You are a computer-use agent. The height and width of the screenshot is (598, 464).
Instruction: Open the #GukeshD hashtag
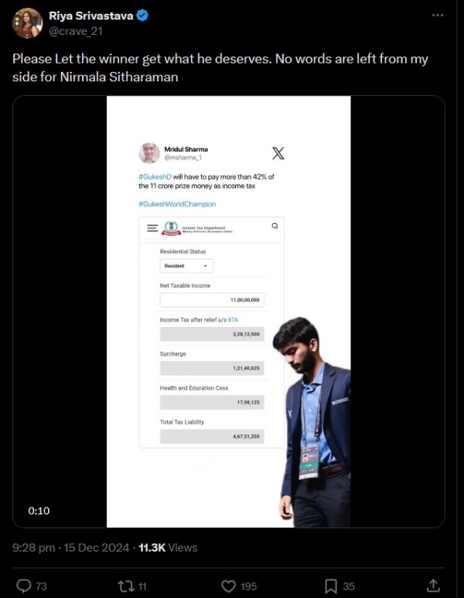(155, 177)
